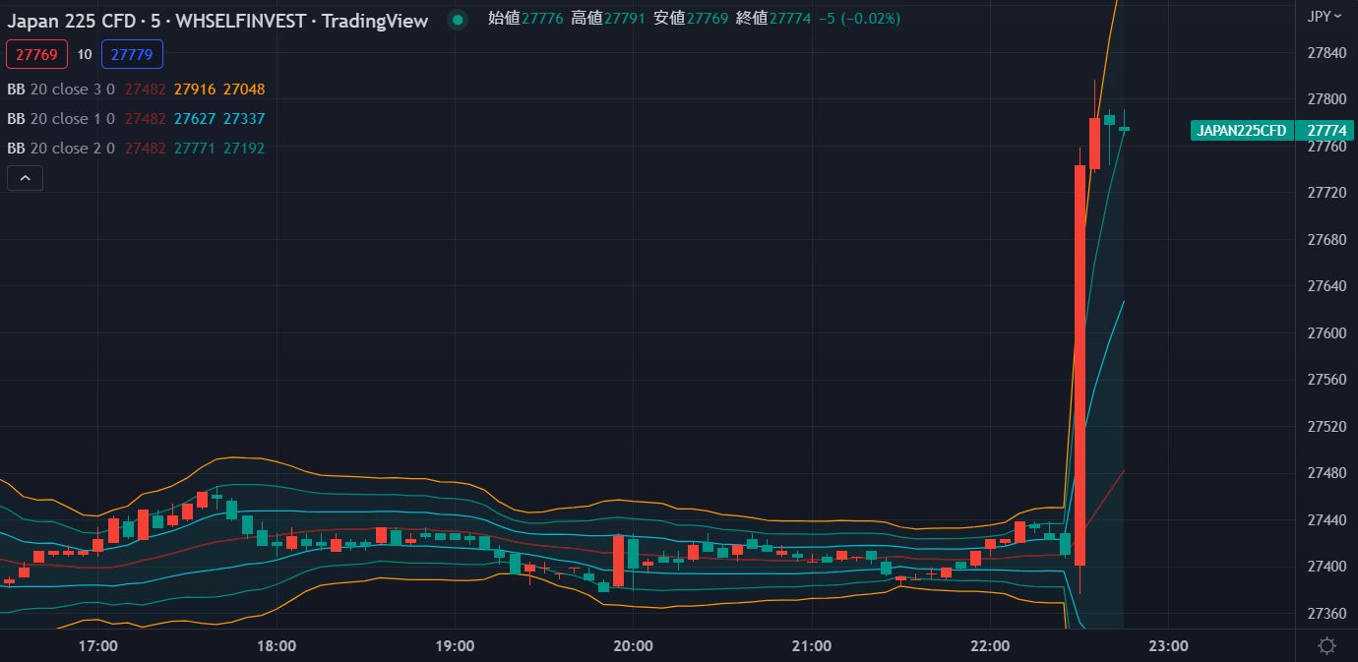Click the BB upper value 27916
Screen dimensions: 1358x662
pos(195,89)
